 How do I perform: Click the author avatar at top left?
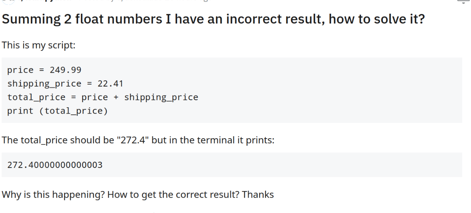tap(7, 2)
